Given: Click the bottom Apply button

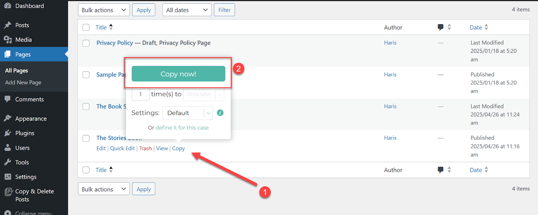Looking at the screenshot, I should pos(144,189).
